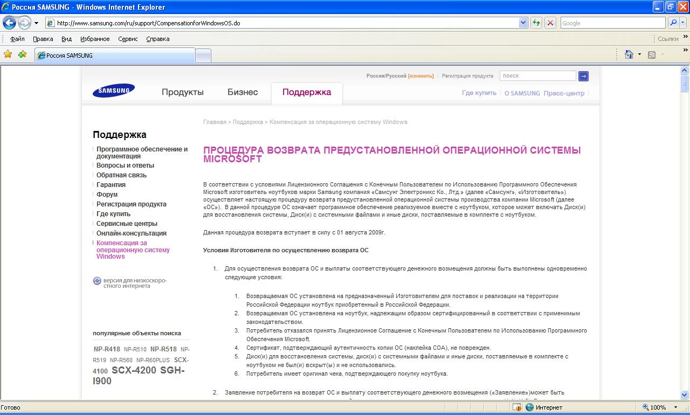
Task: Open Гарантия sidebar link
Action: click(111, 185)
